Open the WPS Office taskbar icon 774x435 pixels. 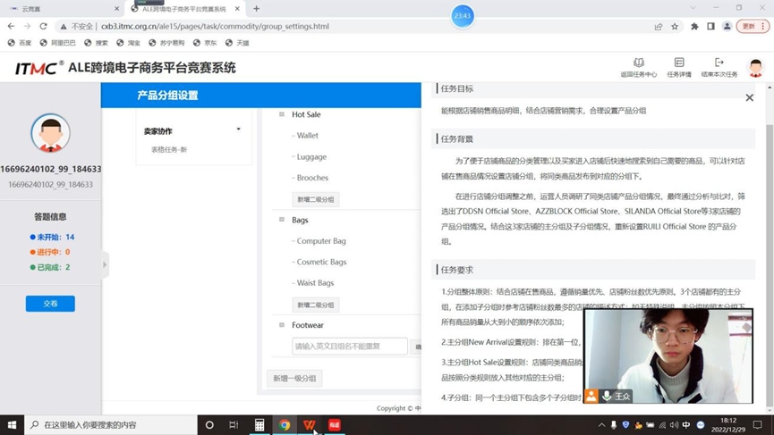click(310, 424)
